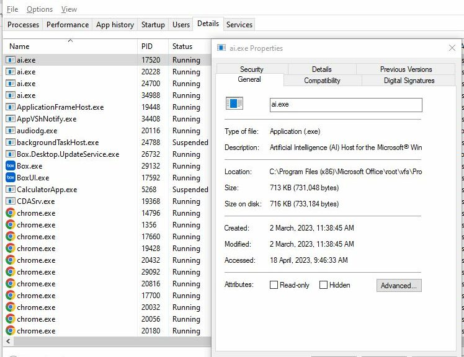Click the CDASrv.exe process icon
Image resolution: width=464 pixels, height=357 pixels.
pos(11,201)
